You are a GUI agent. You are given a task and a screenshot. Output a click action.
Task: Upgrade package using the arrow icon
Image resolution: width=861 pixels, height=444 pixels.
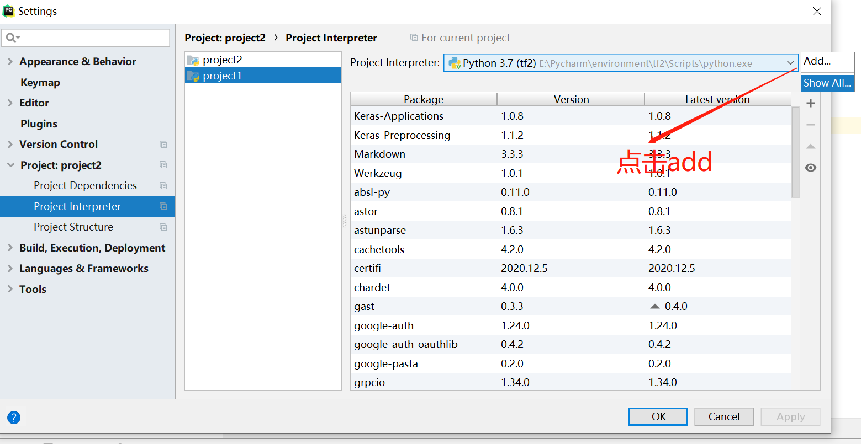810,146
